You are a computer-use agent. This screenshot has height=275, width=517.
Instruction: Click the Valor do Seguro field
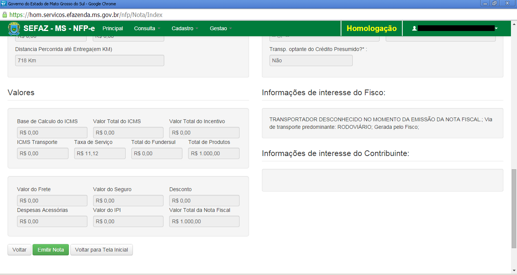tap(128, 201)
